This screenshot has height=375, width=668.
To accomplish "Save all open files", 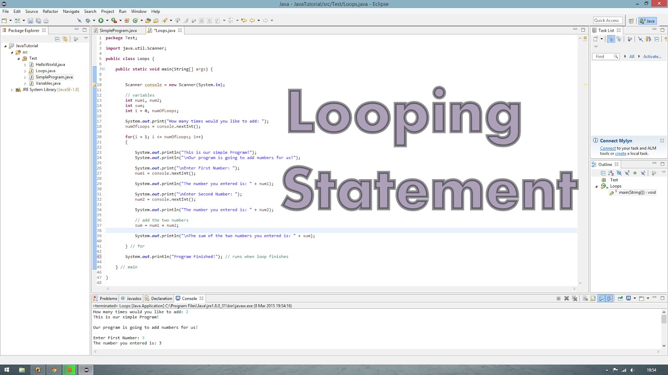I will coord(38,20).
